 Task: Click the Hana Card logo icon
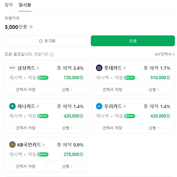point(12,106)
